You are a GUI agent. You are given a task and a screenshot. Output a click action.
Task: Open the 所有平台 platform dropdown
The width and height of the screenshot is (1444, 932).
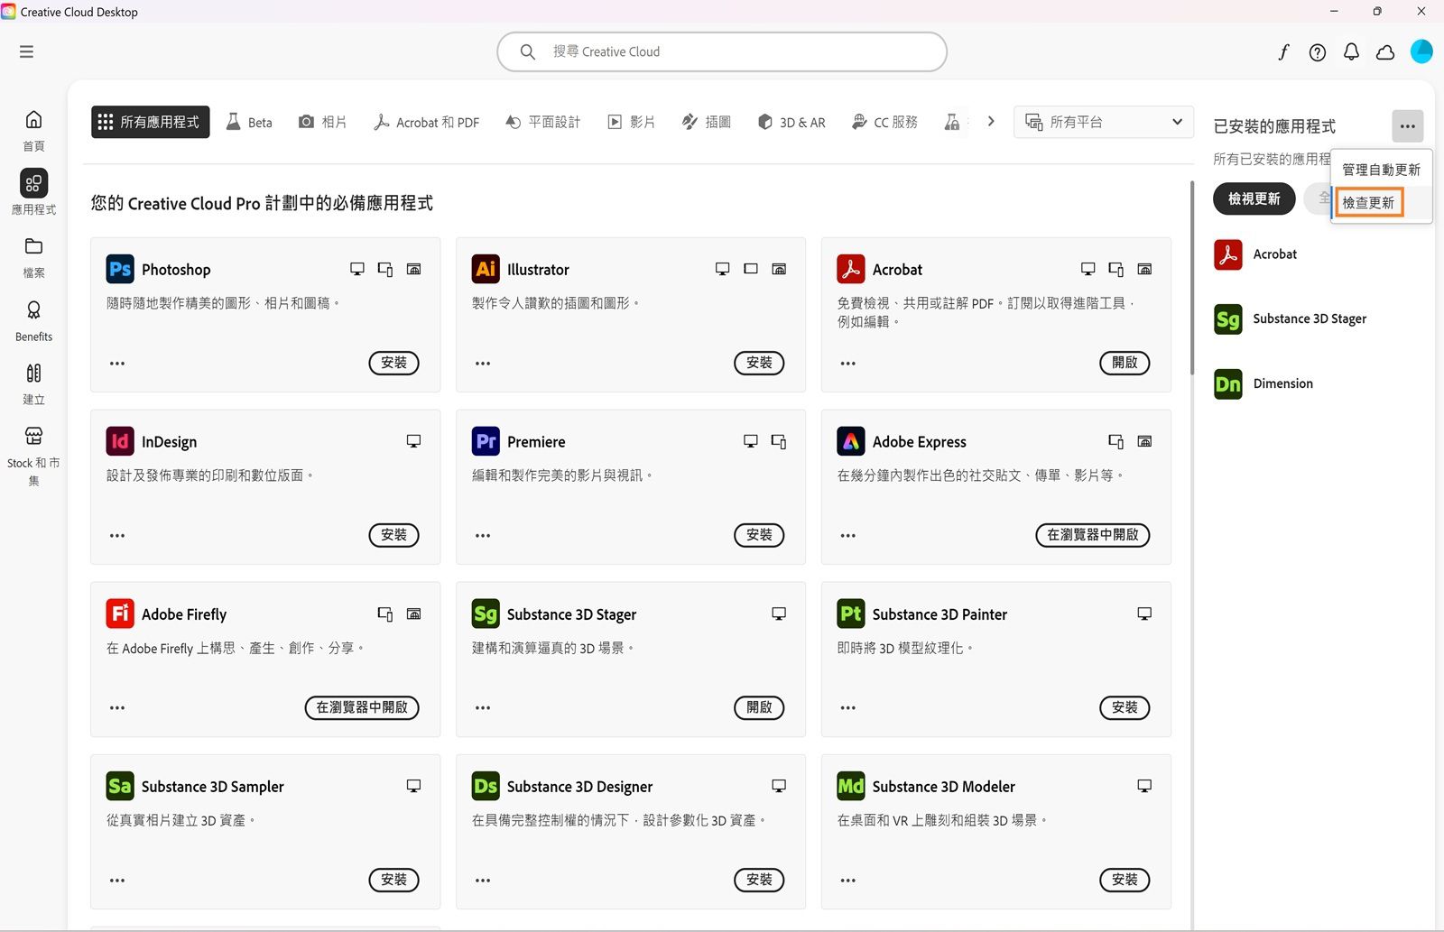tap(1103, 122)
